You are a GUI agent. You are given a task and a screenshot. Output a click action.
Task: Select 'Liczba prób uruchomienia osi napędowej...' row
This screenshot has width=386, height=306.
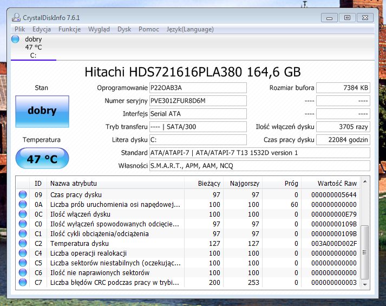(x=115, y=205)
